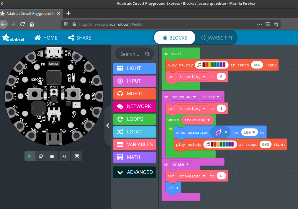
Task: Open the MUSIC block category
Action: coord(135,94)
